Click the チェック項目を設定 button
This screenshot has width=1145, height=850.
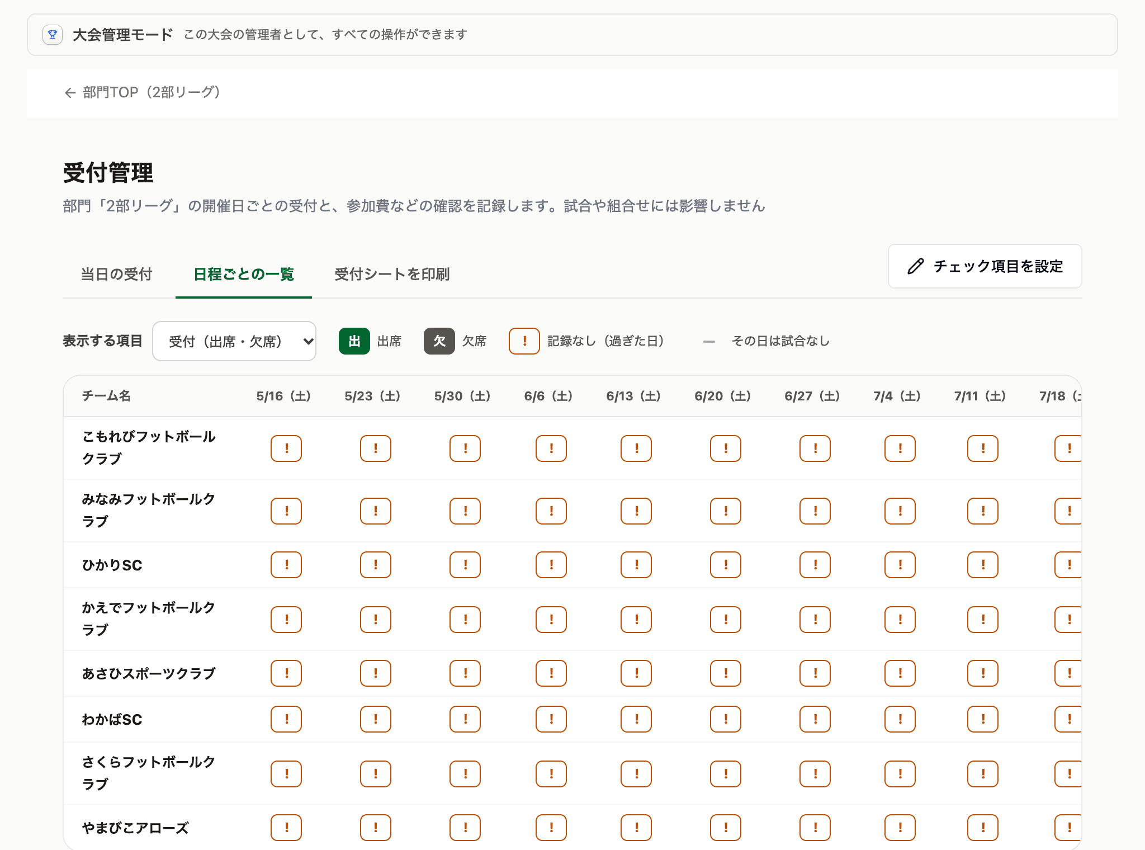point(985,266)
